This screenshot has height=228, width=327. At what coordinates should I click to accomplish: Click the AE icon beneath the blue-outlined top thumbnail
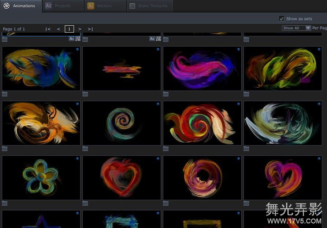point(71,39)
